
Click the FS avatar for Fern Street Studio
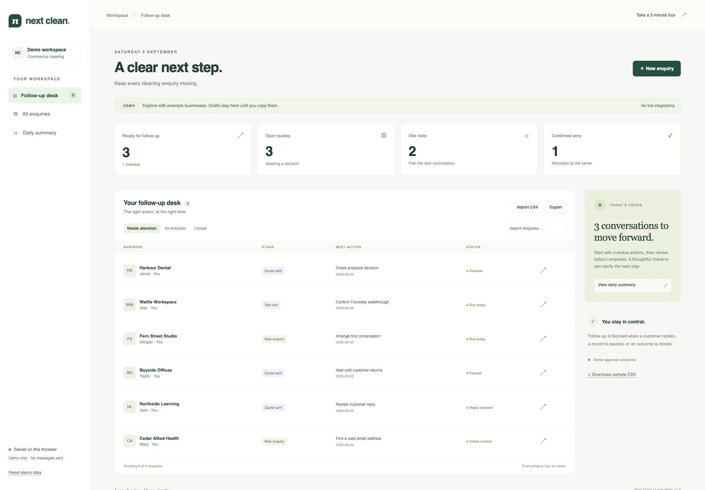130,339
